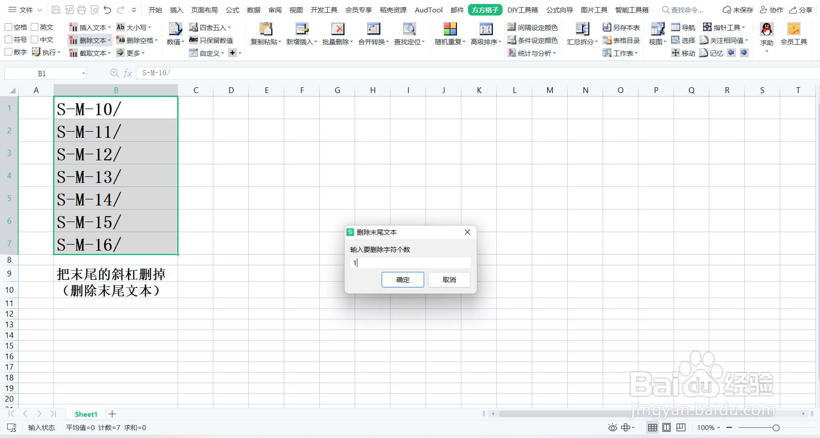Viewport: 820px width, 438px height.
Task: Switch to the 公式 ribbon tab
Action: point(232,10)
